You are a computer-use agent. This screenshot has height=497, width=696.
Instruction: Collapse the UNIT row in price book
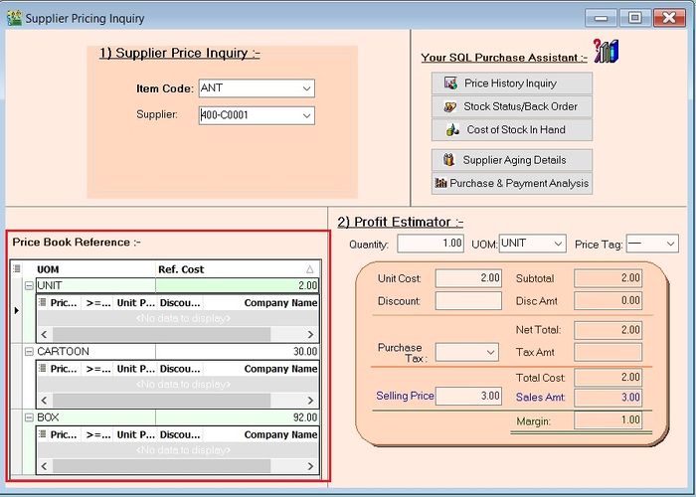coord(29,285)
